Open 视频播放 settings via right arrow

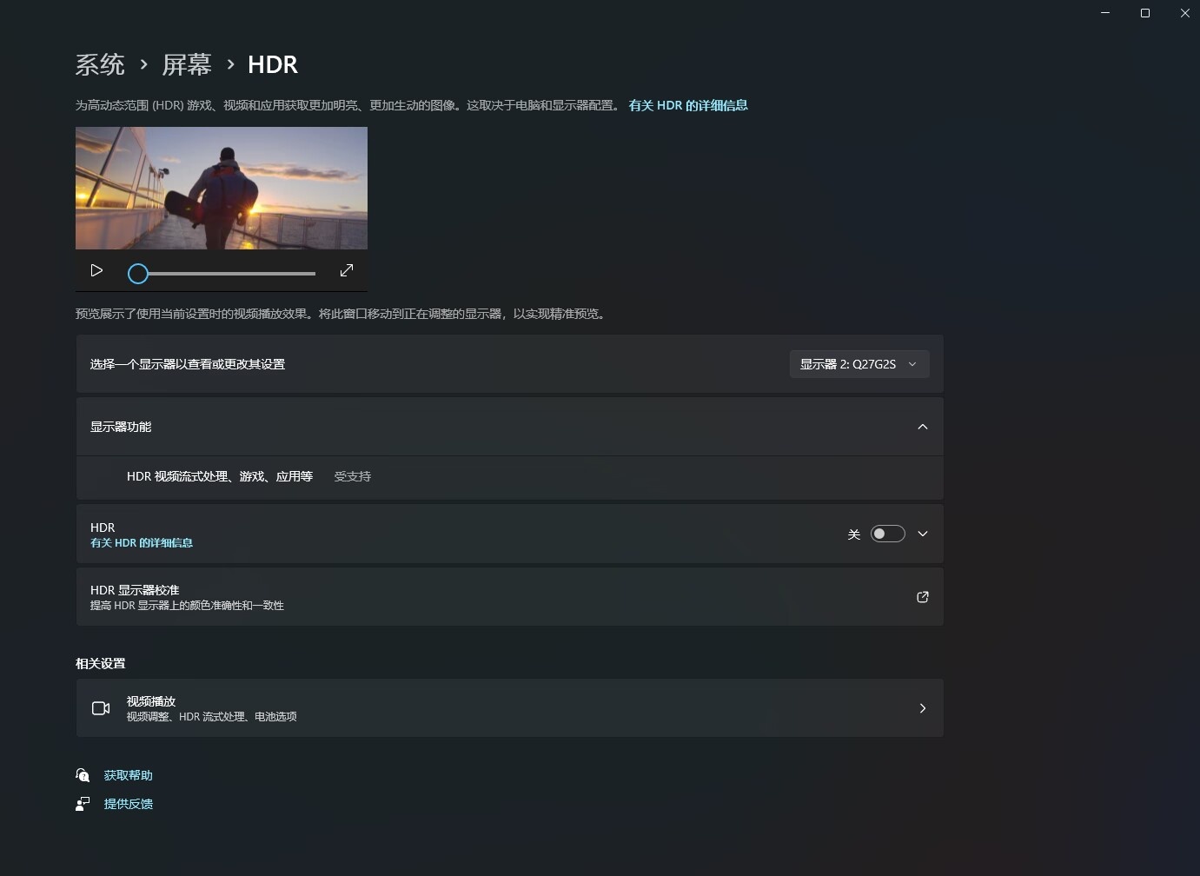pyautogui.click(x=923, y=708)
